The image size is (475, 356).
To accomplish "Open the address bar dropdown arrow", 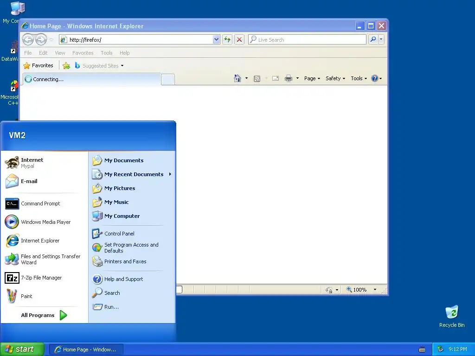I will [216, 39].
